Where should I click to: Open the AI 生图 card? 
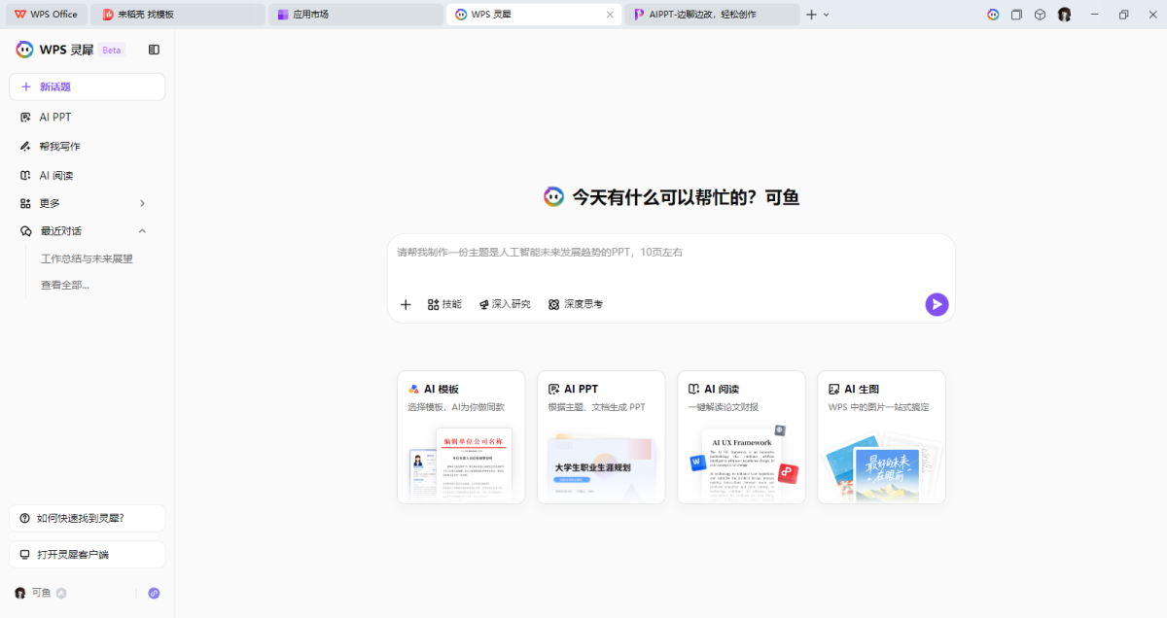click(x=881, y=436)
